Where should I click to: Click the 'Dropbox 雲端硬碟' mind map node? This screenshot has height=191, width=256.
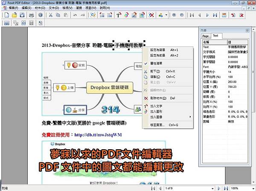point(110,87)
